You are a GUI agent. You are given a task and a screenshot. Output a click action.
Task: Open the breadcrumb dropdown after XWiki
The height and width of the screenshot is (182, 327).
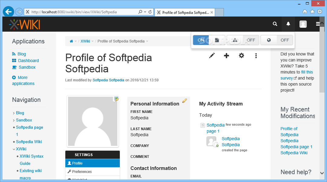pos(93,41)
